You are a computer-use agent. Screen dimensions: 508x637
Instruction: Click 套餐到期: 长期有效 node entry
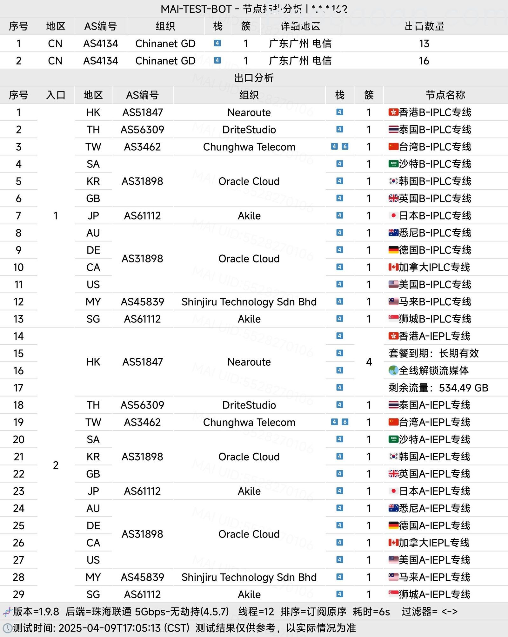coord(434,353)
